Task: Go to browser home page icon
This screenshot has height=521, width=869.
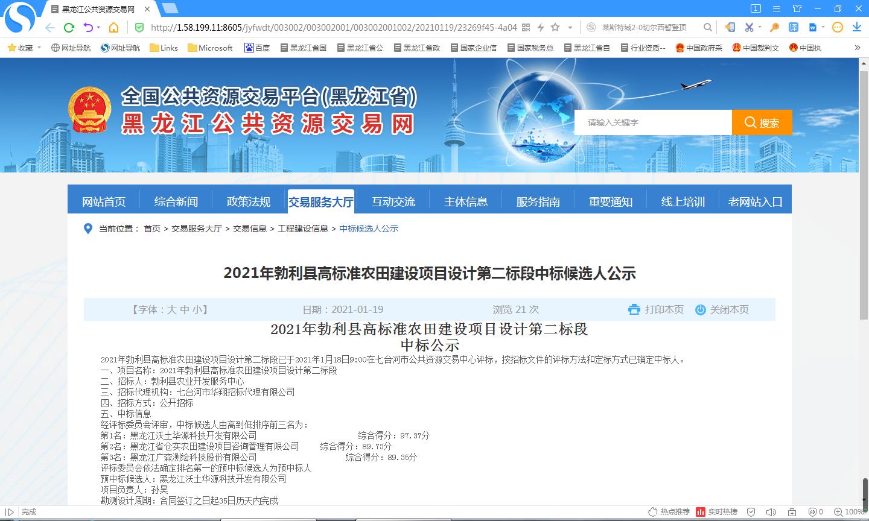Action: (x=113, y=27)
